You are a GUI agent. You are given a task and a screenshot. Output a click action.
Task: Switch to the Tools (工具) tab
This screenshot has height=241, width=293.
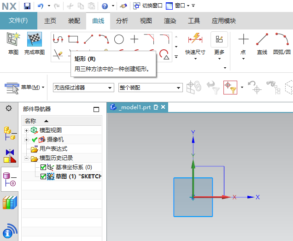pyautogui.click(x=194, y=21)
